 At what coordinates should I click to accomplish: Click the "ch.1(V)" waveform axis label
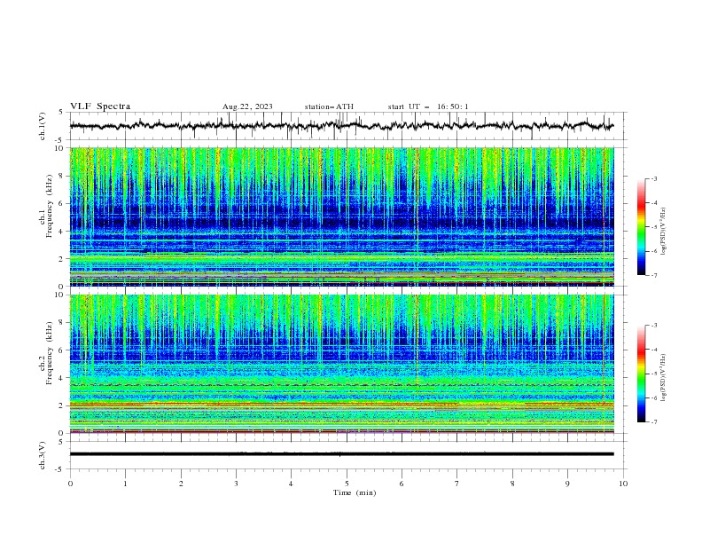pos(43,126)
